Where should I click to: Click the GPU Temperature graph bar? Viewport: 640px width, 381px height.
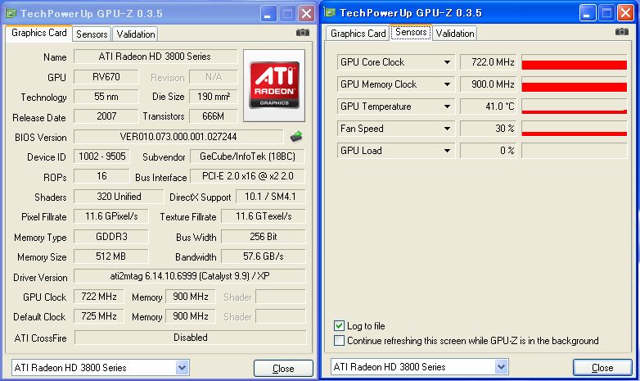point(575,107)
